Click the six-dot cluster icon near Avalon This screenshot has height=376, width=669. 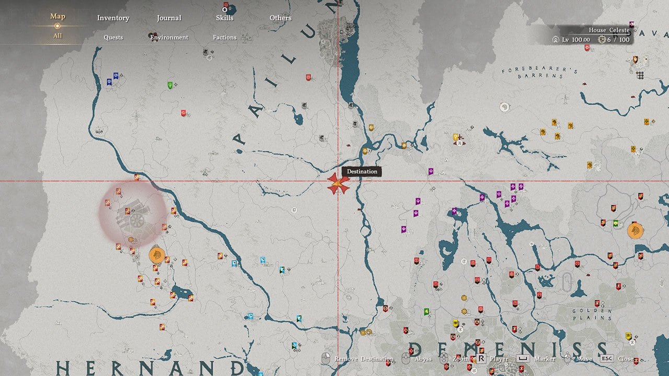click(640, 75)
